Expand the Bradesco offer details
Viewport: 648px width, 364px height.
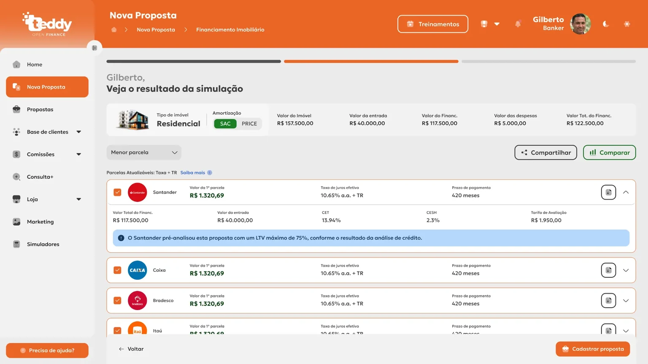pyautogui.click(x=626, y=300)
